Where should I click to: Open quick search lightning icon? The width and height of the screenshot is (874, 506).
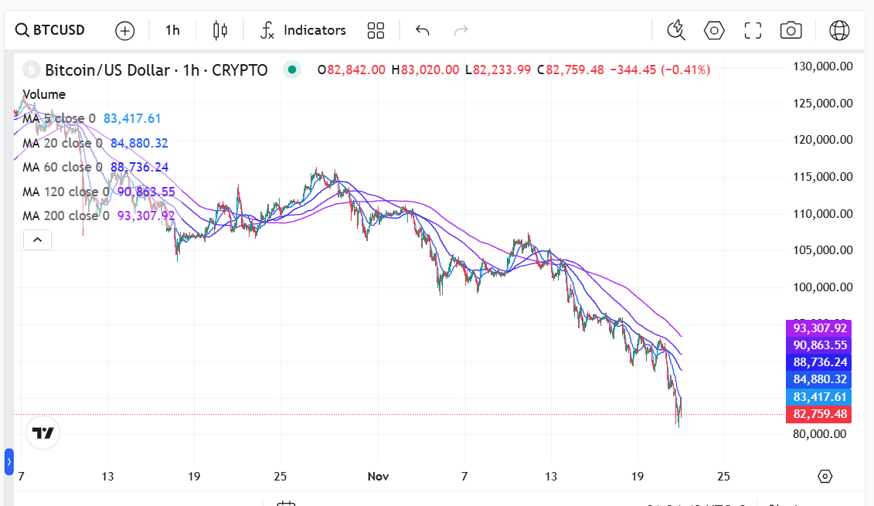tap(676, 30)
